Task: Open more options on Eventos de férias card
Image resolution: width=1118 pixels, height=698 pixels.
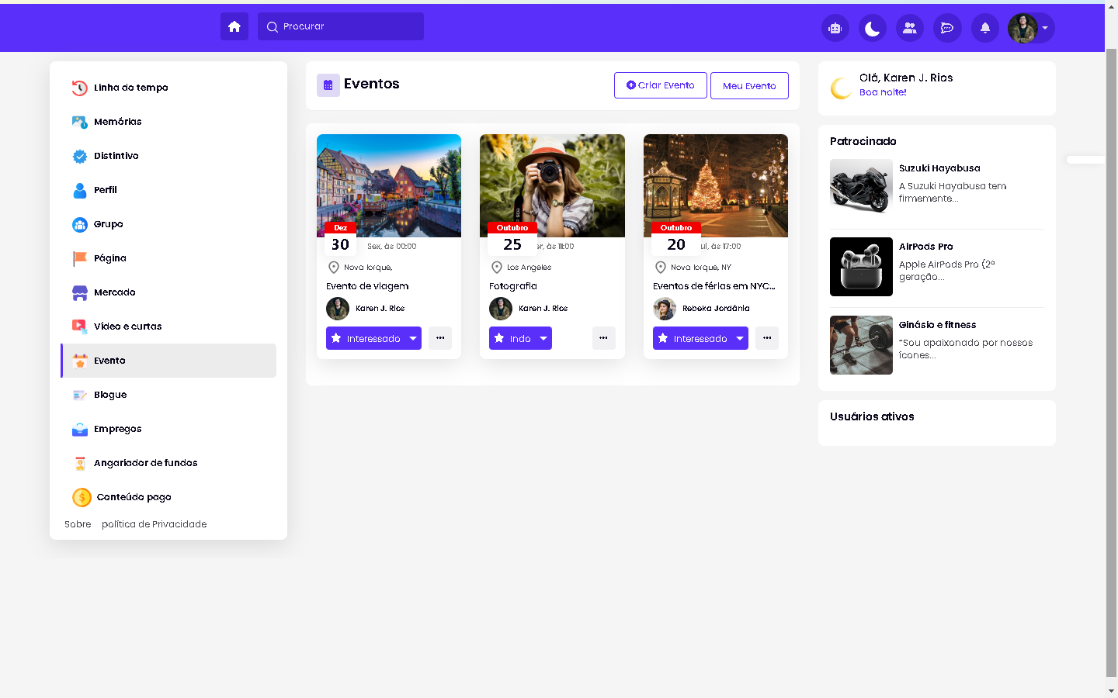Action: tap(766, 338)
